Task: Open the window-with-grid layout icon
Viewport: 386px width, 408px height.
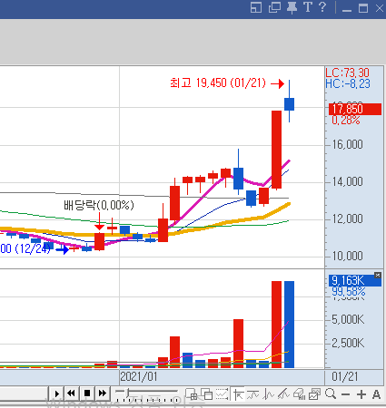Action: pos(192,394)
